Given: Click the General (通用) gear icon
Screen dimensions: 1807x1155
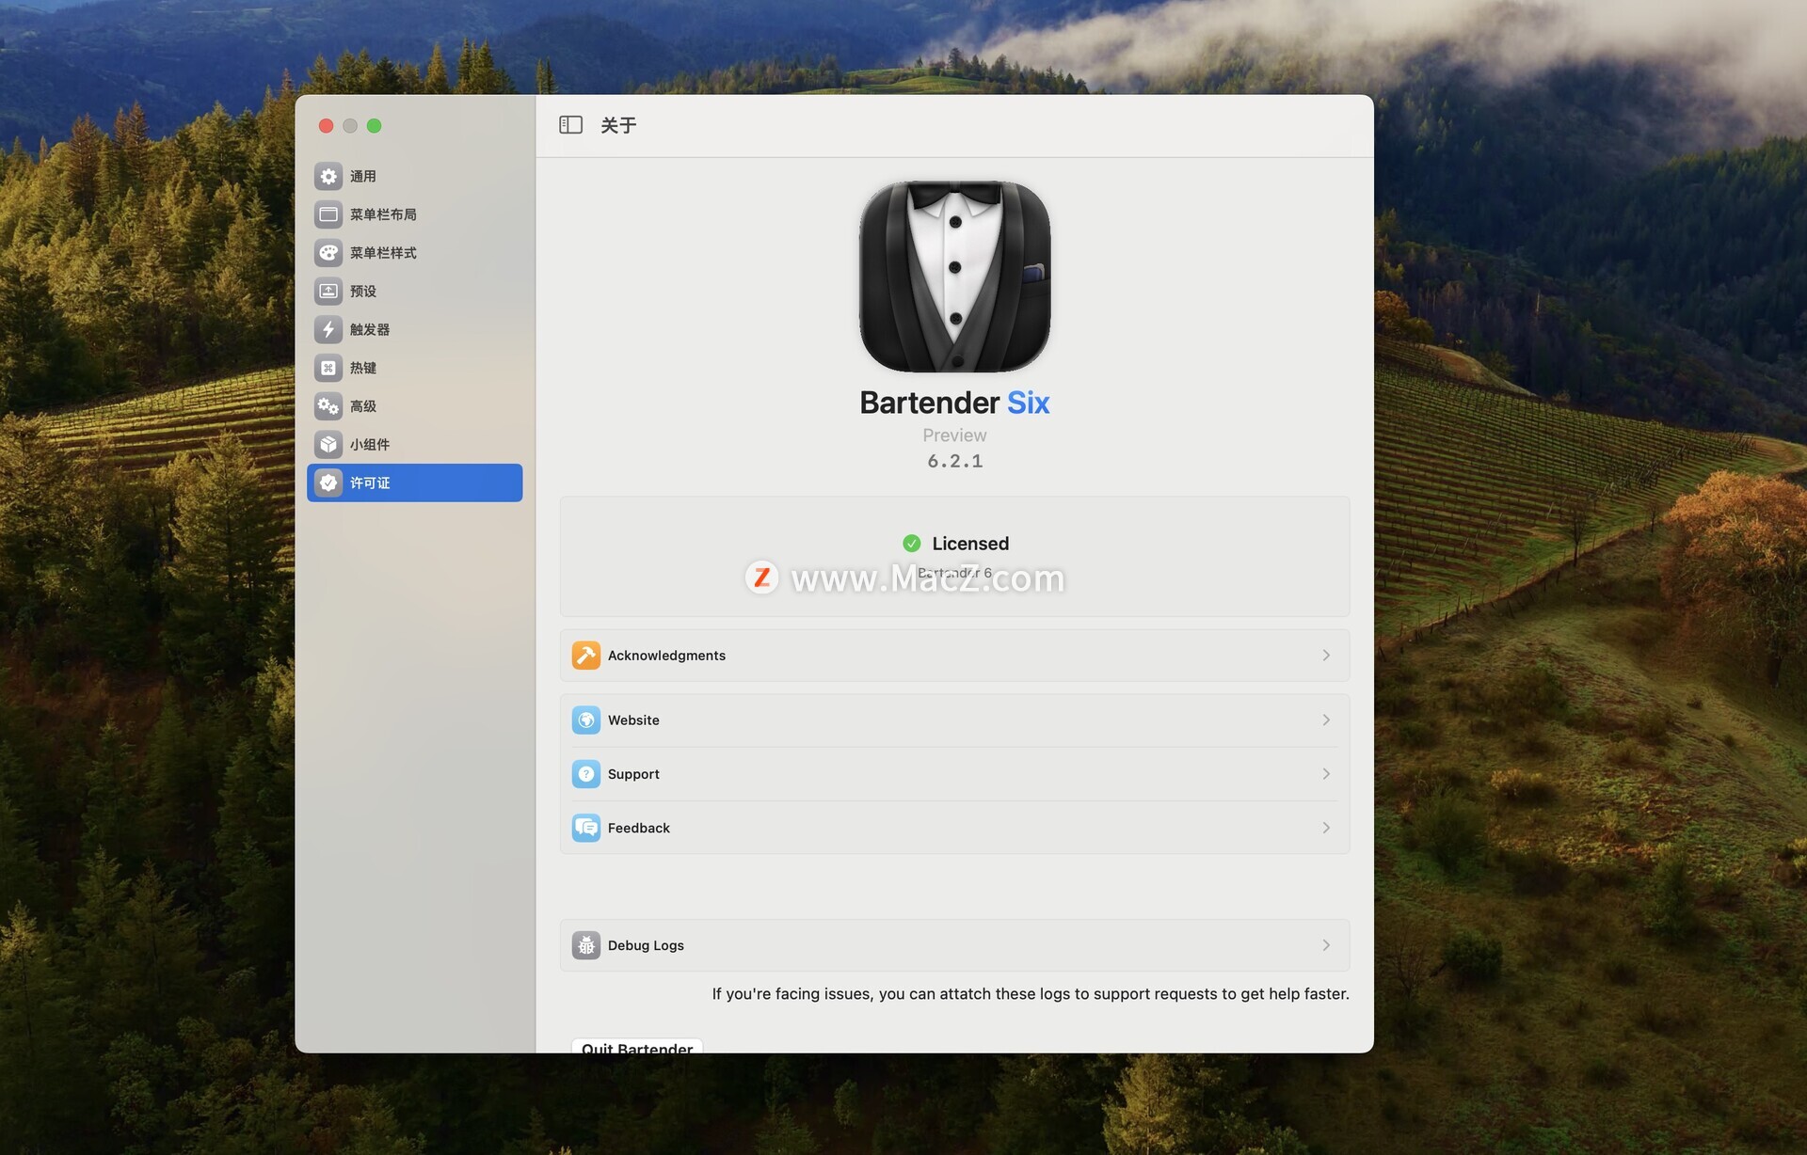Looking at the screenshot, I should [328, 176].
